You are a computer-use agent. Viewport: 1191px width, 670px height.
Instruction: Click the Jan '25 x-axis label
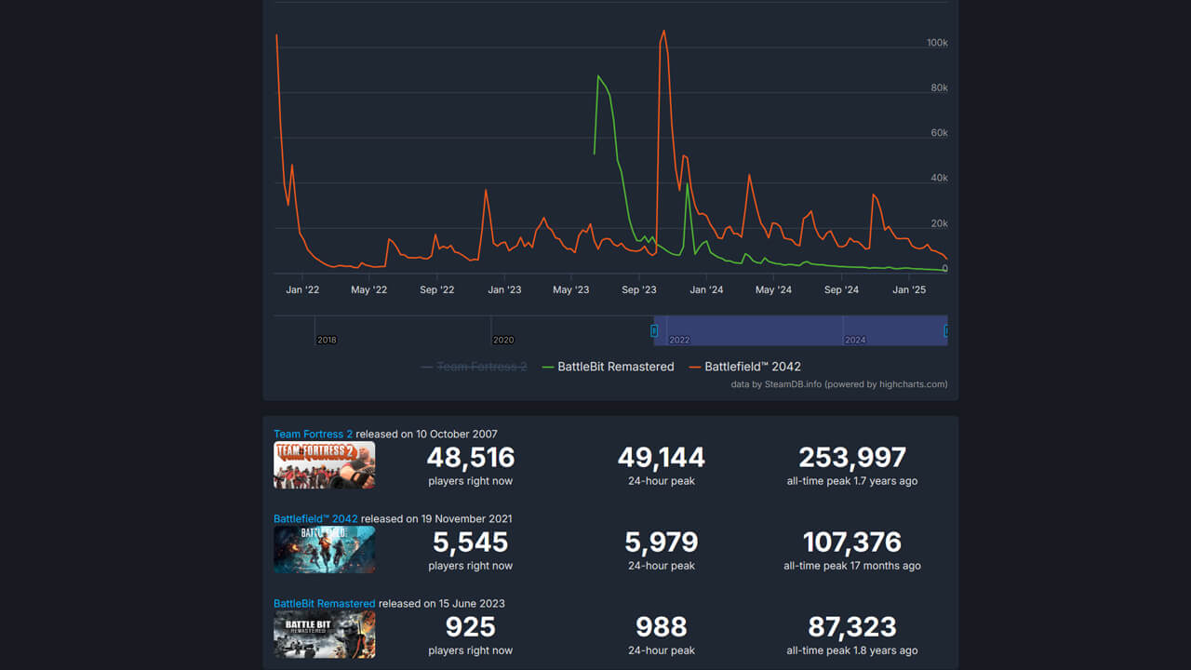pyautogui.click(x=909, y=289)
